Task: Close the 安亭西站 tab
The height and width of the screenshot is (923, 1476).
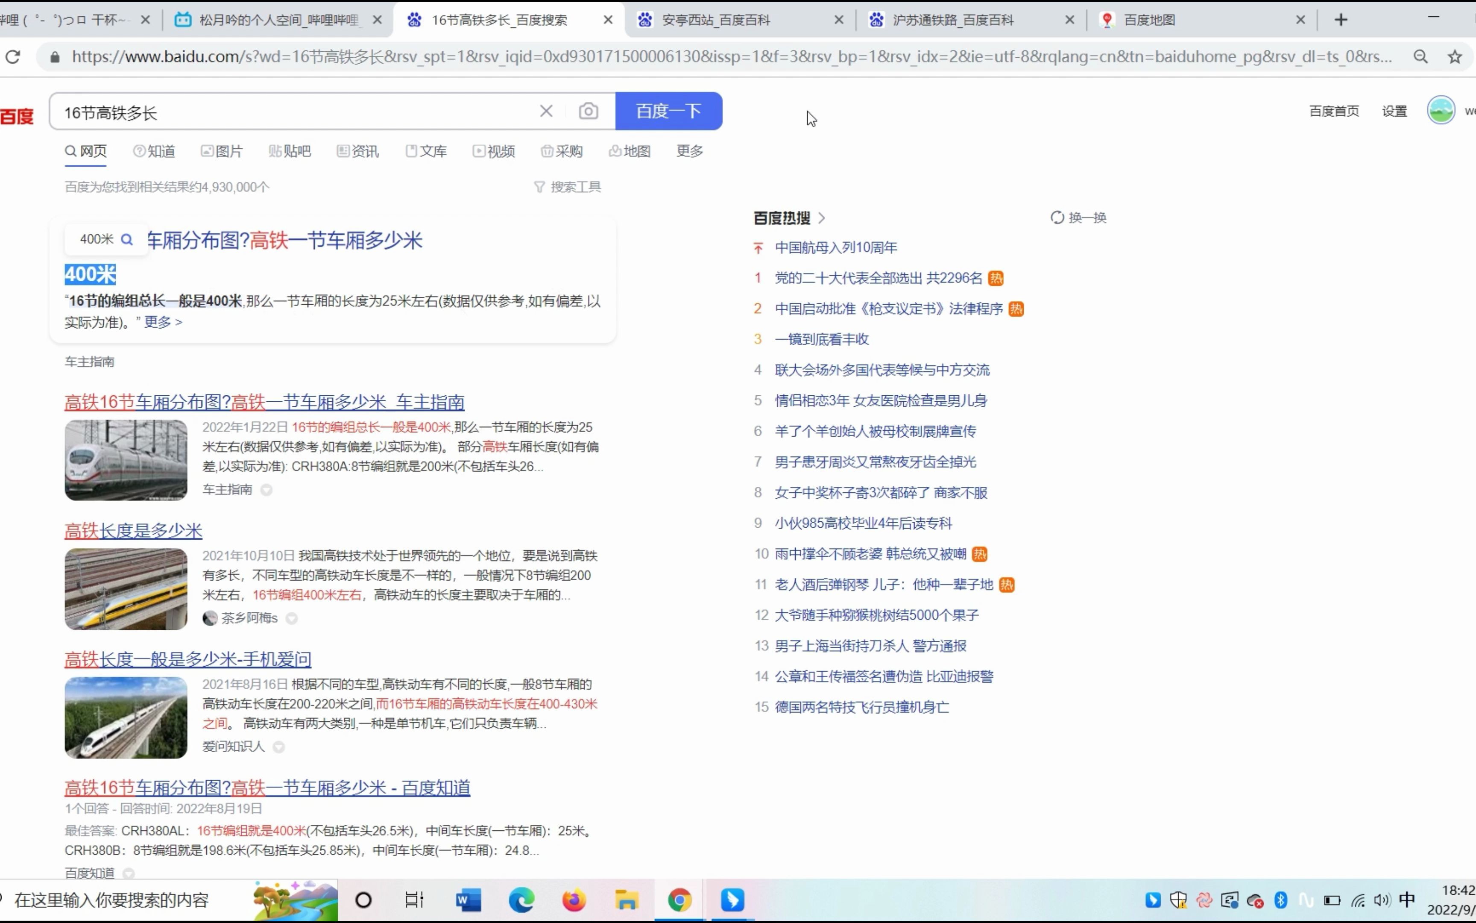Action: (839, 20)
